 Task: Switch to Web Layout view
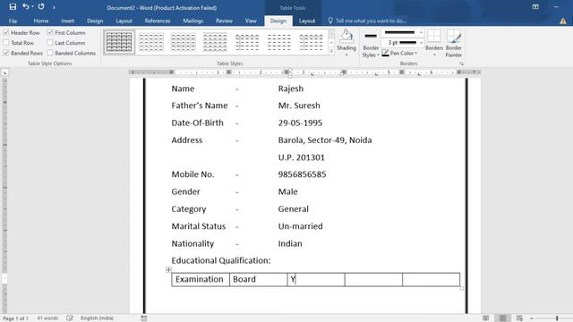click(x=519, y=318)
